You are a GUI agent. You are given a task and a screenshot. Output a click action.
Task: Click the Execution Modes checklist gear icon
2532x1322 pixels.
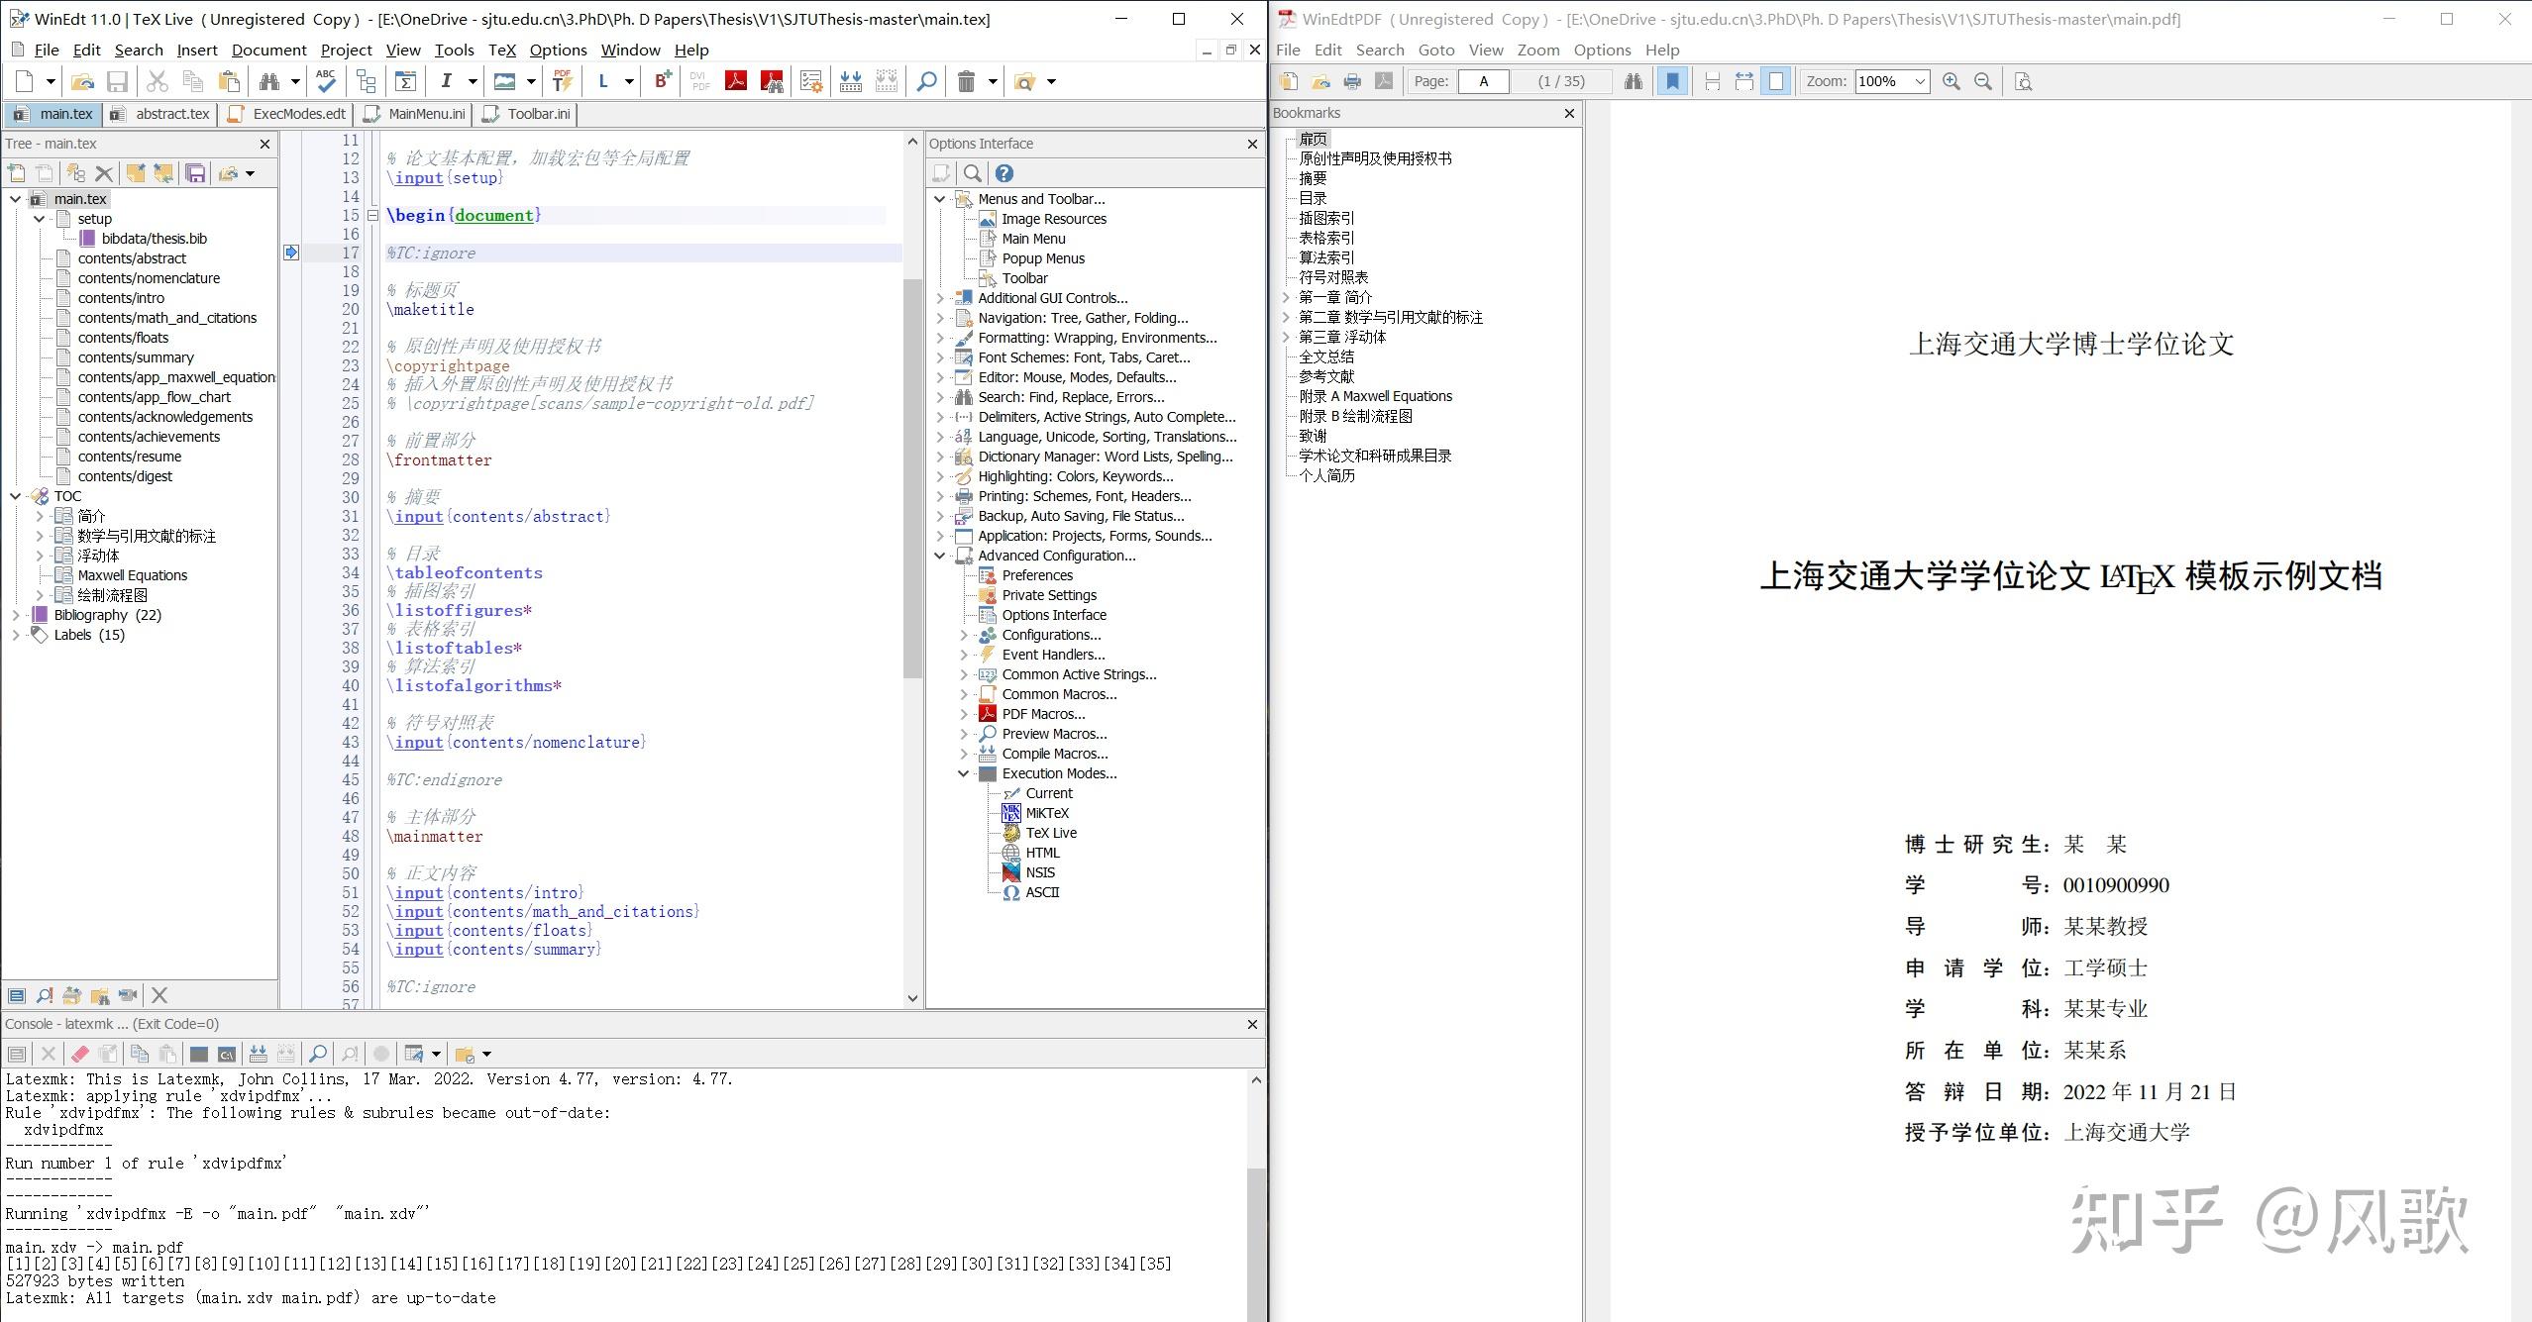pos(811,81)
